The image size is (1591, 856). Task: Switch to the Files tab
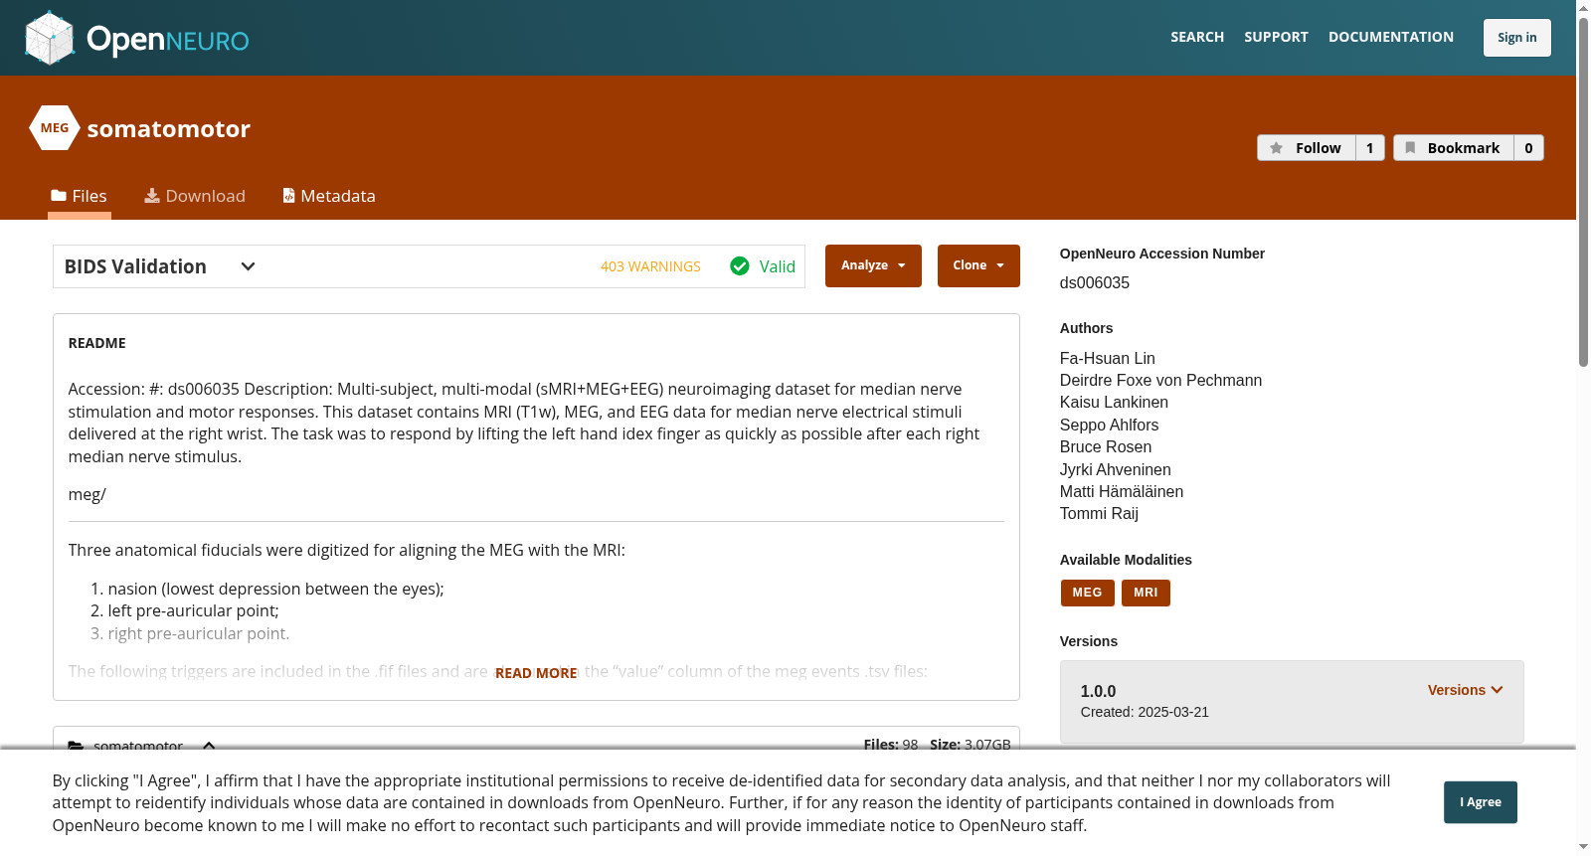pos(80,196)
